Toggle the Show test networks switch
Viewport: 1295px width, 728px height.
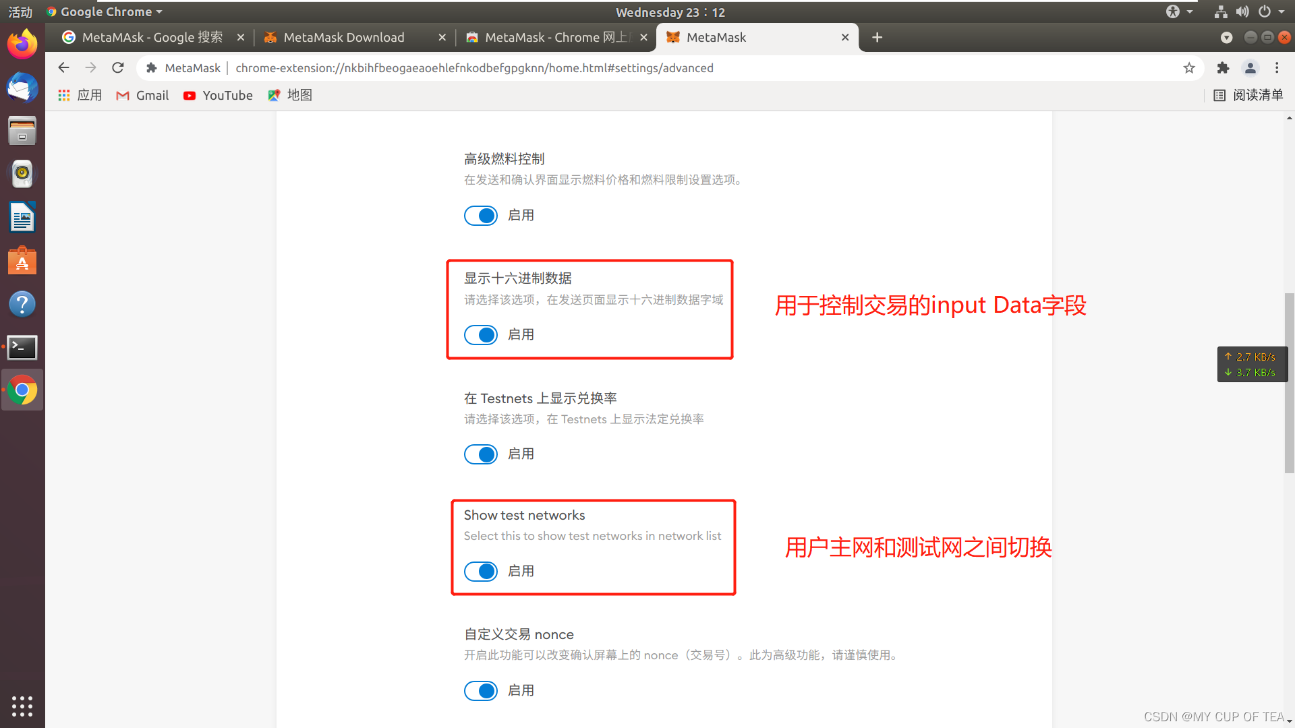pyautogui.click(x=481, y=572)
